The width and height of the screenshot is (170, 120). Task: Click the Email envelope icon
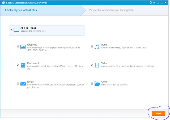pos(23,84)
